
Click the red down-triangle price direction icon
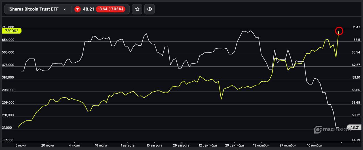coord(77,9)
